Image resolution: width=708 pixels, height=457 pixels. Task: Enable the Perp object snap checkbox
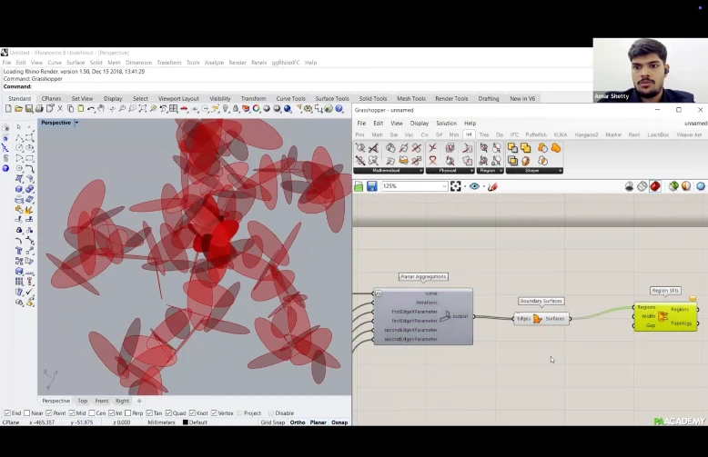132,413
